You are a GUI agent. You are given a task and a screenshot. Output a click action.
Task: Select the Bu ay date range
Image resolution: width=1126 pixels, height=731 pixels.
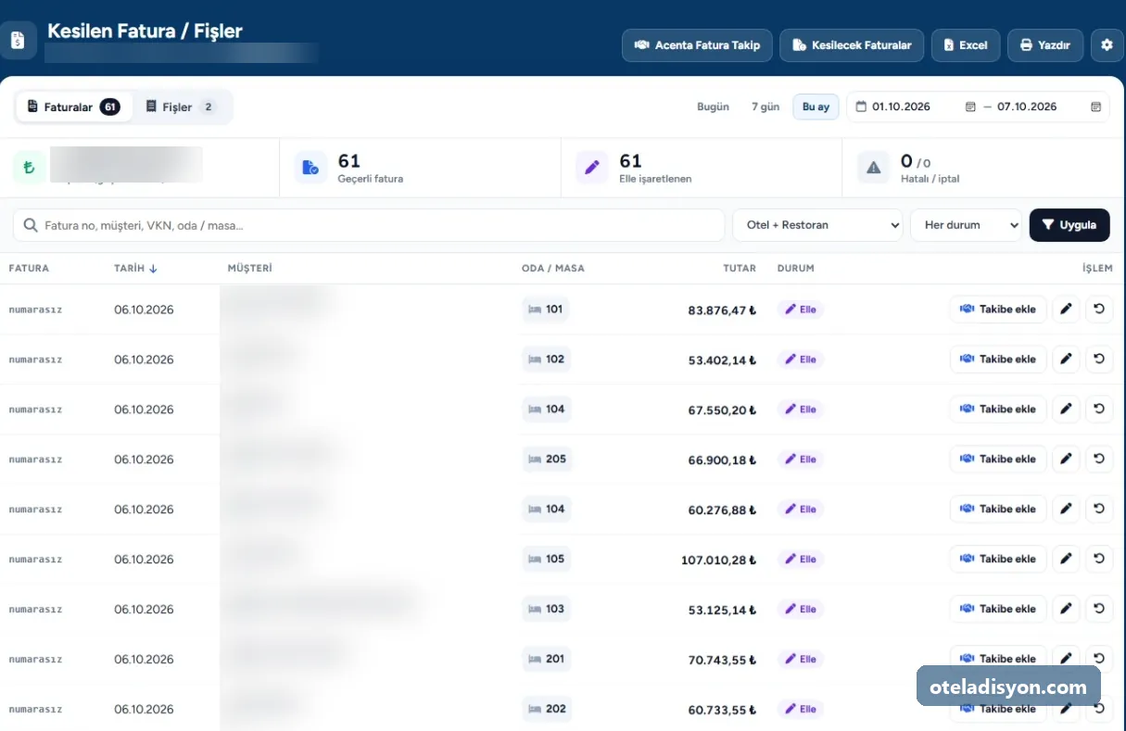coord(816,107)
